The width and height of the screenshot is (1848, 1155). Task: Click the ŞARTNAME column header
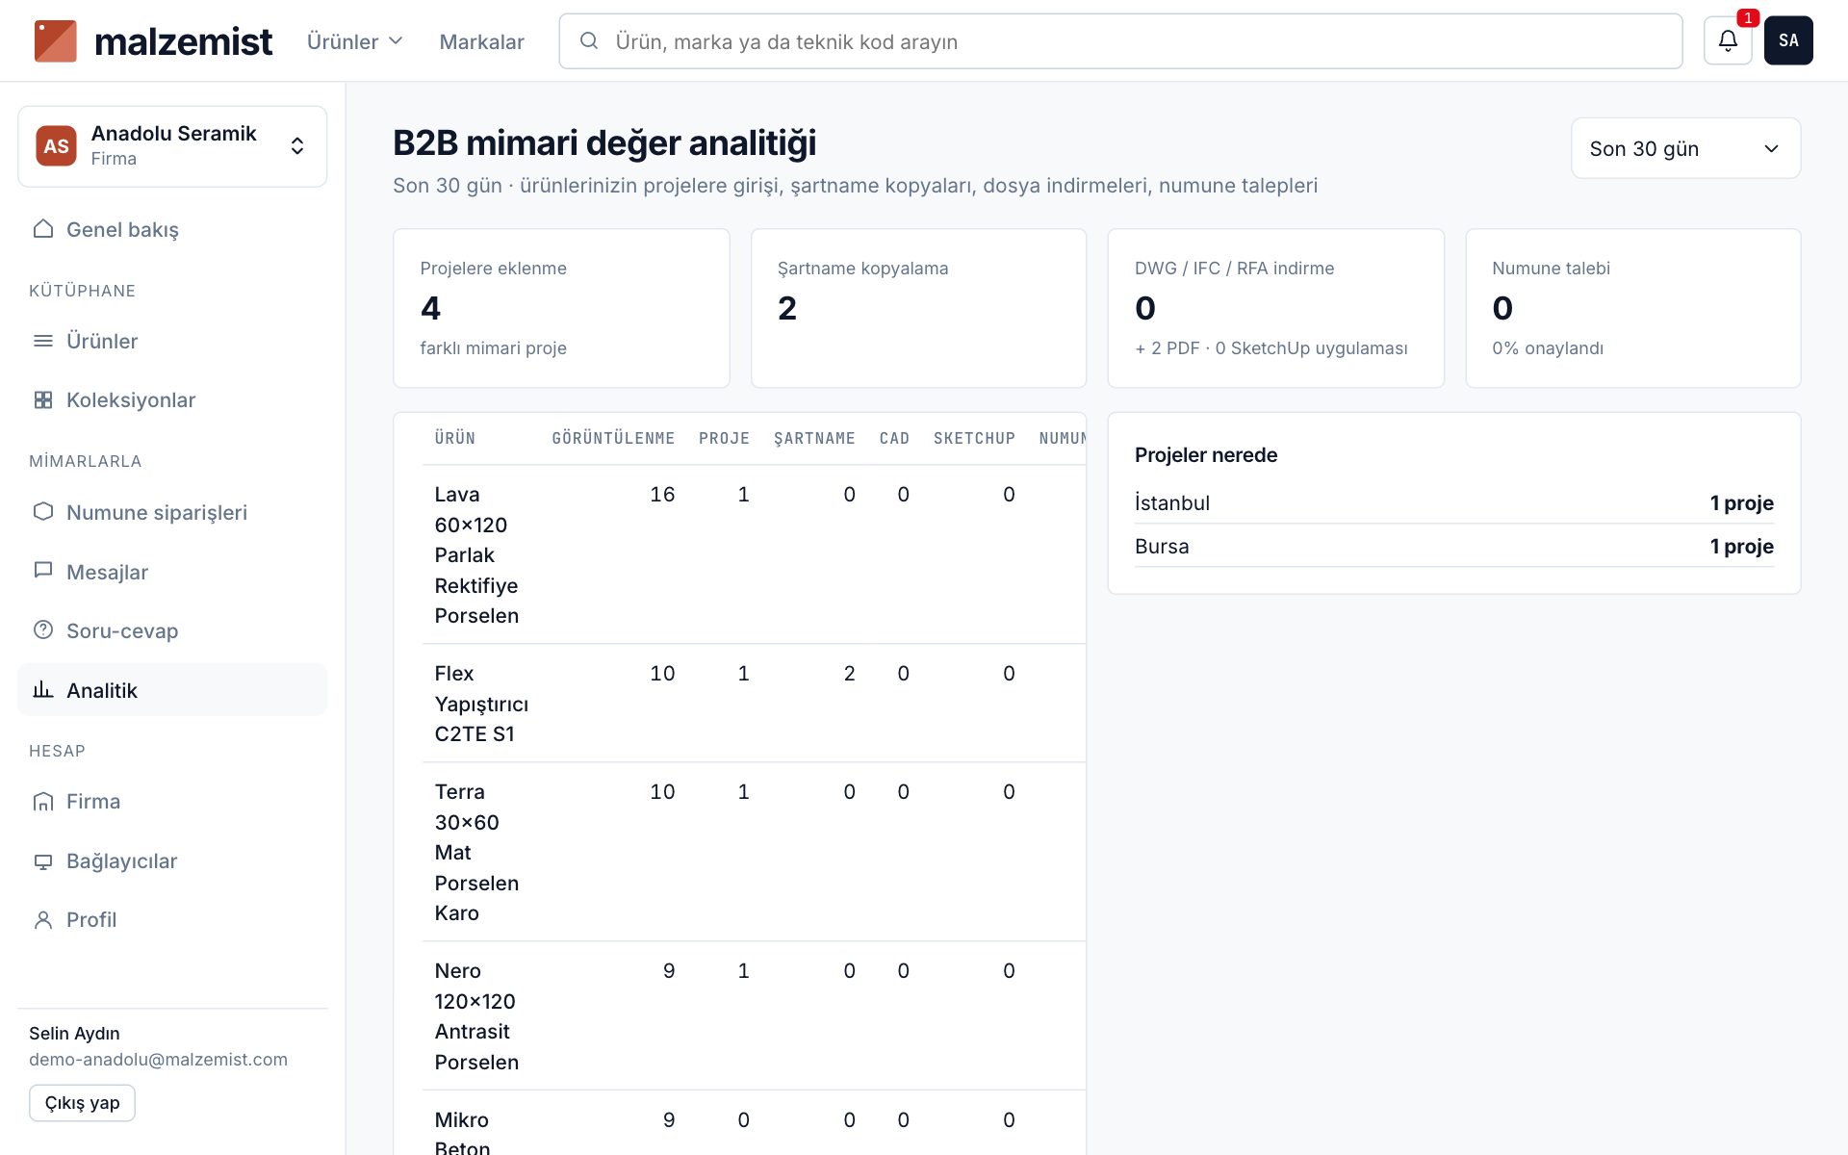coord(814,438)
